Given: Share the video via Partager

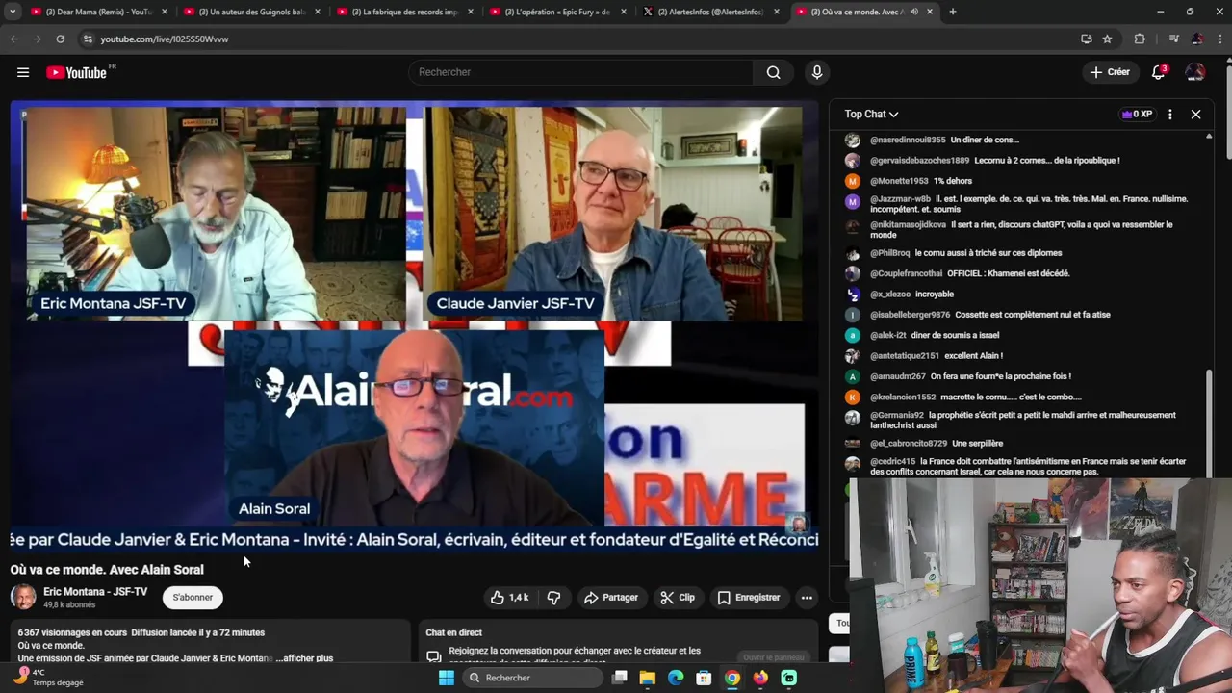Looking at the screenshot, I should tap(611, 598).
